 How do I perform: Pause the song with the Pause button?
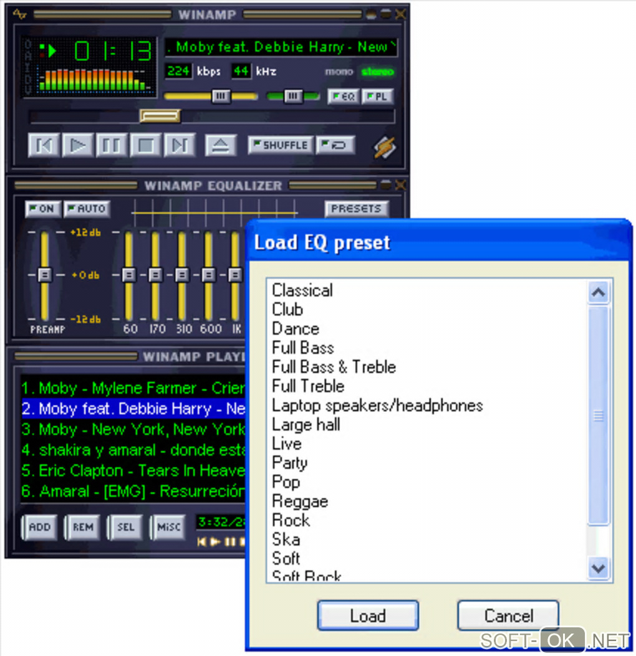(x=112, y=146)
